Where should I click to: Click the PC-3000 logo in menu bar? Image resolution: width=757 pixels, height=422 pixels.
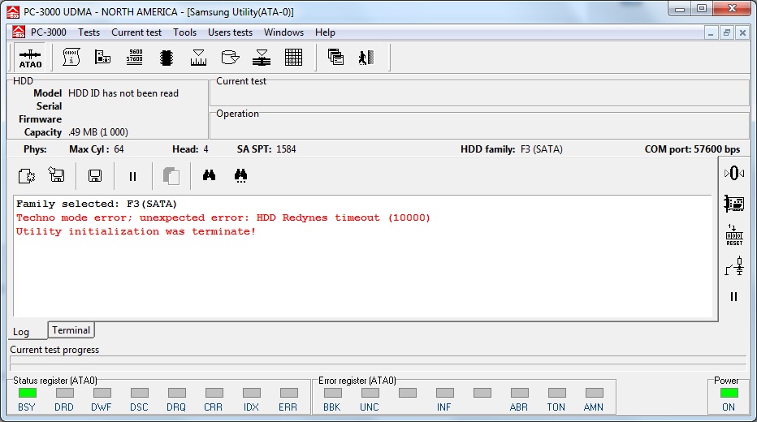(19, 32)
